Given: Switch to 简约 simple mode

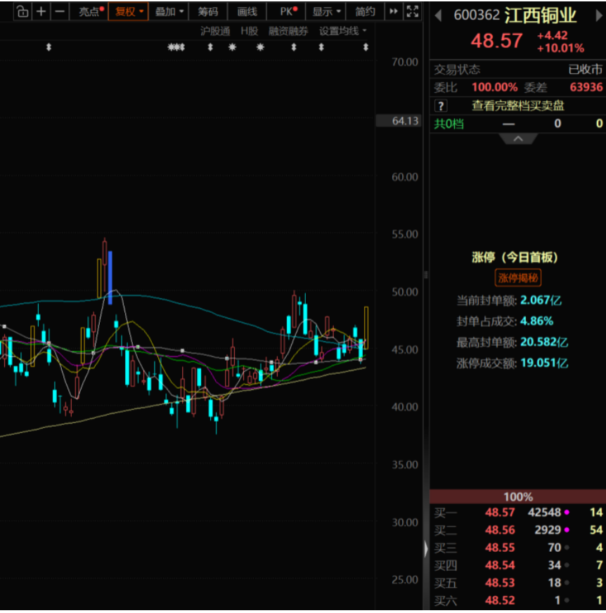Looking at the screenshot, I should pos(365,12).
